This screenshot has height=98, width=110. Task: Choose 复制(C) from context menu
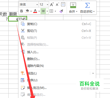(x=57, y=24)
